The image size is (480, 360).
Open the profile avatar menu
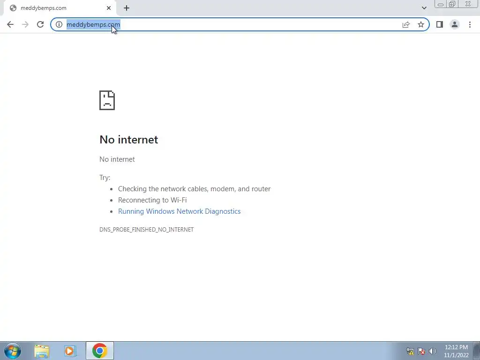455,24
